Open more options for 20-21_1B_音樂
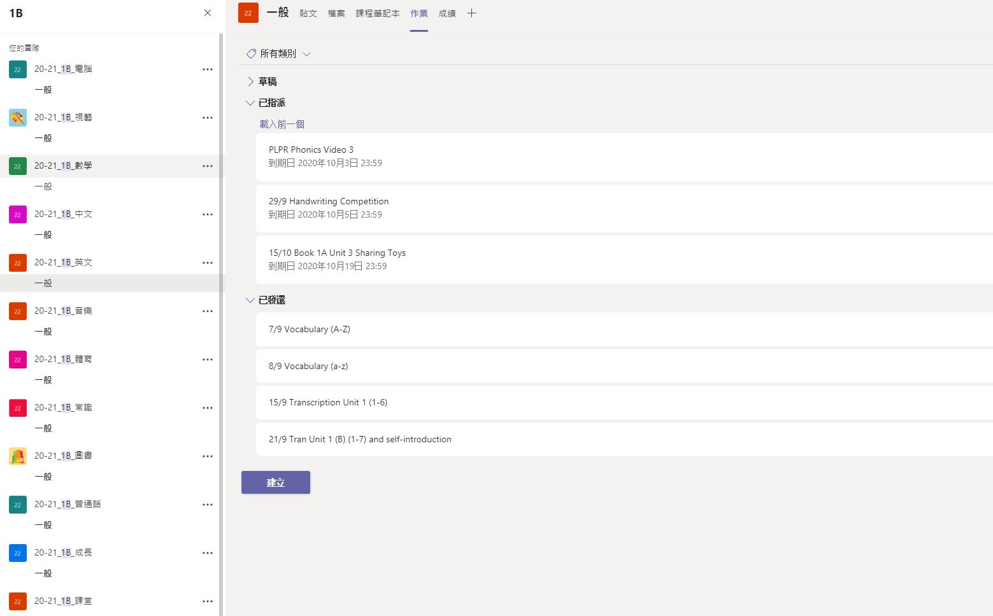 tap(208, 311)
